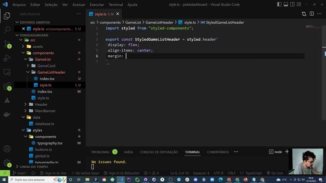Image resolution: width=326 pixels, height=183 pixels.
Task: Open the Accounts menu
Action: 7,148
